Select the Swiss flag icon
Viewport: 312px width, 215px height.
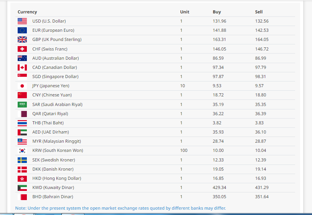coord(22,49)
